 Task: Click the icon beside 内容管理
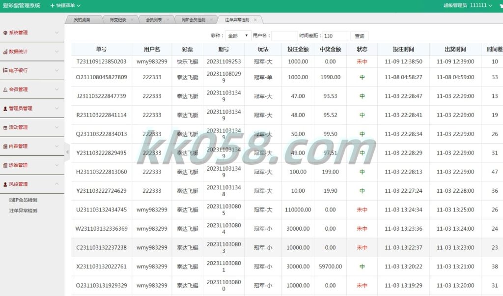click(x=5, y=147)
